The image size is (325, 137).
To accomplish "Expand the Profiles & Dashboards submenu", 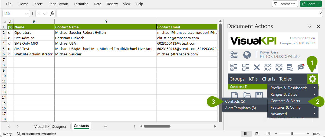I will [292, 88].
